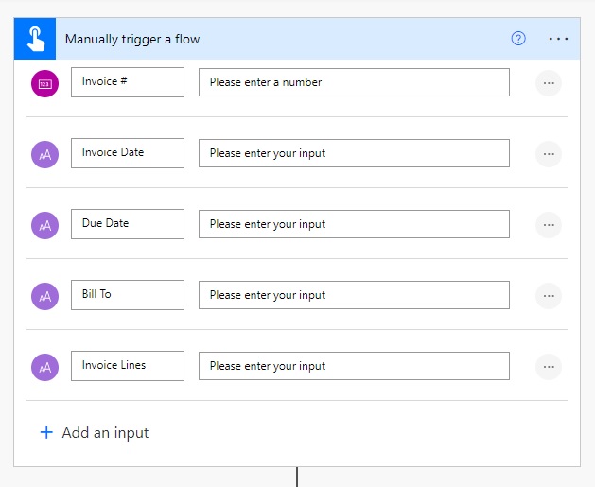
Task: Open options menu for Invoice Date row
Action: (549, 154)
